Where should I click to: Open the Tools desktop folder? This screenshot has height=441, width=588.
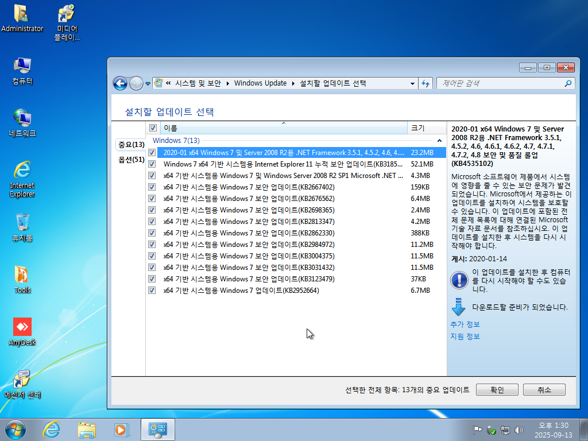pyautogui.click(x=22, y=280)
